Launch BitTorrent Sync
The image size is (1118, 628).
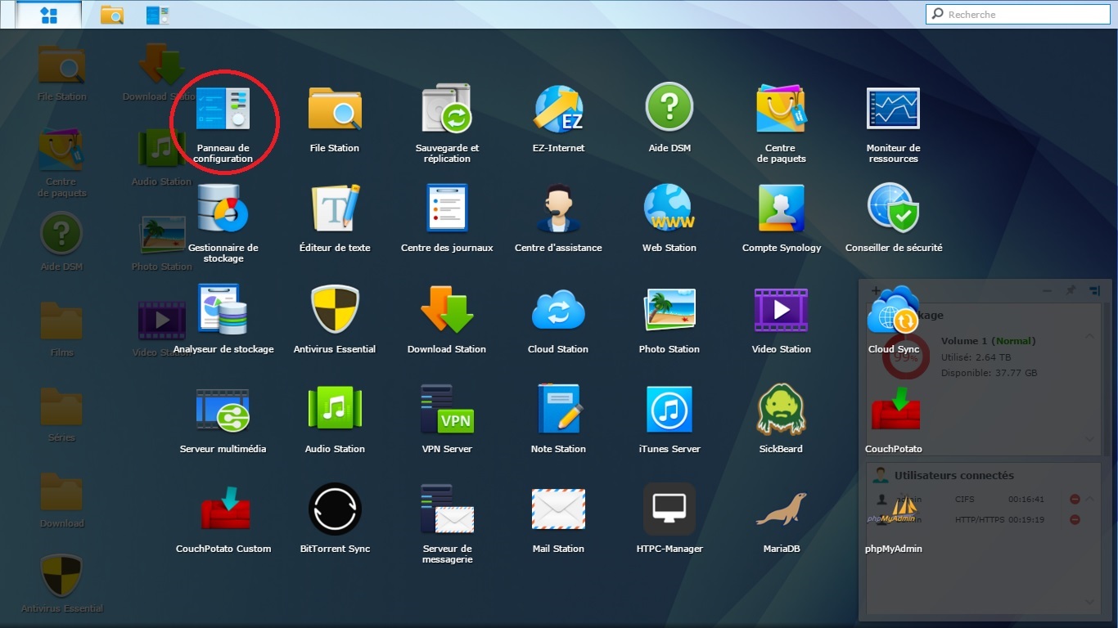[x=335, y=510]
